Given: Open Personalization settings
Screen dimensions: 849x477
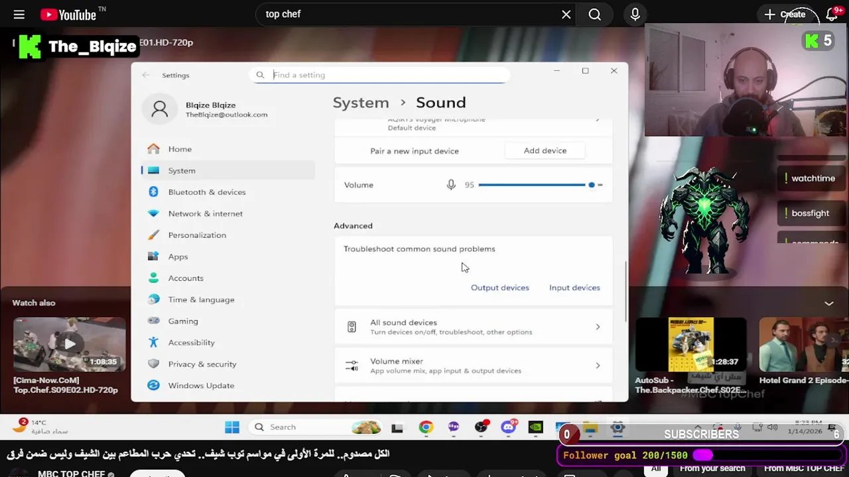Looking at the screenshot, I should pos(228,235).
